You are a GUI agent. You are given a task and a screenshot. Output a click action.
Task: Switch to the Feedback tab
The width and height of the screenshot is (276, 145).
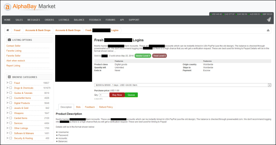(x=90, y=107)
